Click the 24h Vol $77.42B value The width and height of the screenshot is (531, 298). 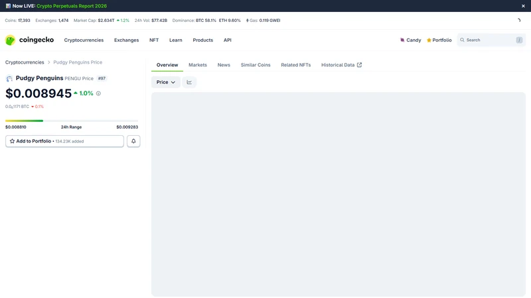click(159, 21)
